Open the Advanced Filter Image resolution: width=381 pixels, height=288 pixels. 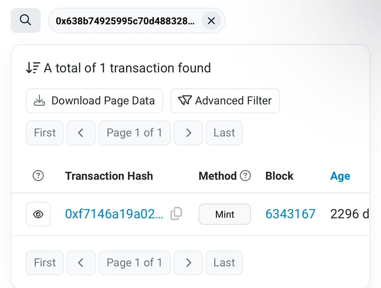(225, 101)
